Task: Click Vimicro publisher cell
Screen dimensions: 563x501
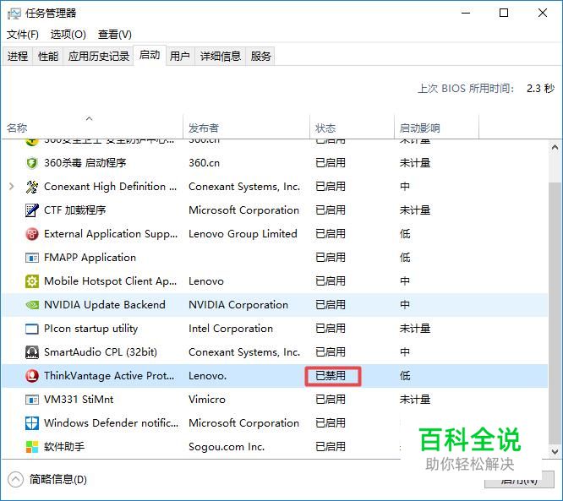Action: 207,400
